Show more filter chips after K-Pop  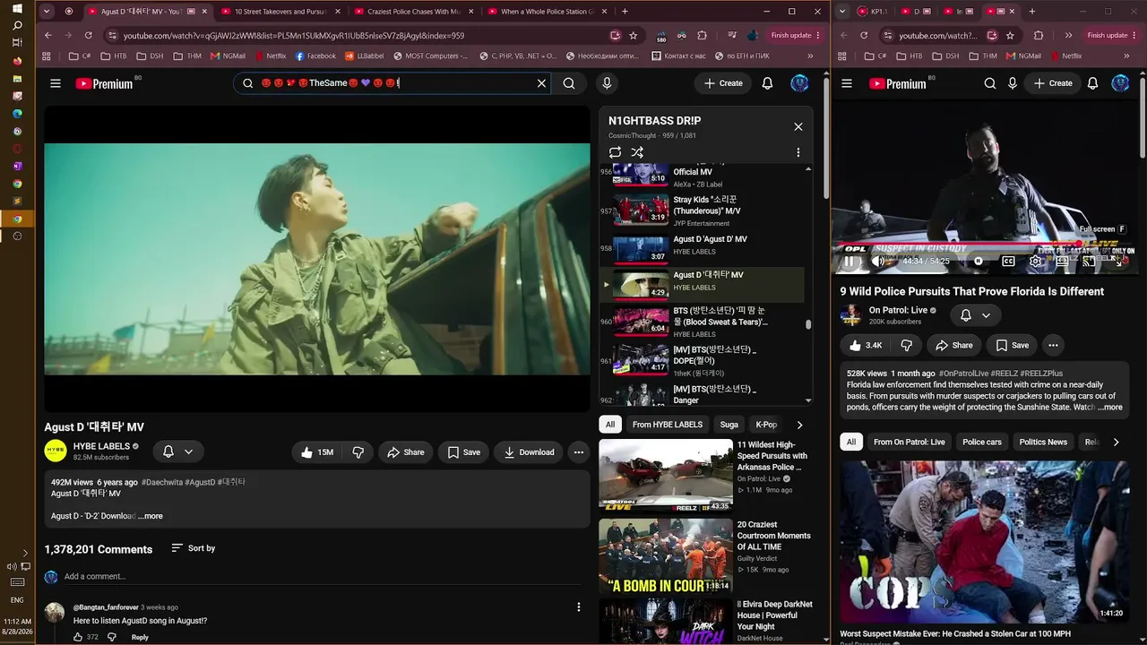tap(799, 425)
